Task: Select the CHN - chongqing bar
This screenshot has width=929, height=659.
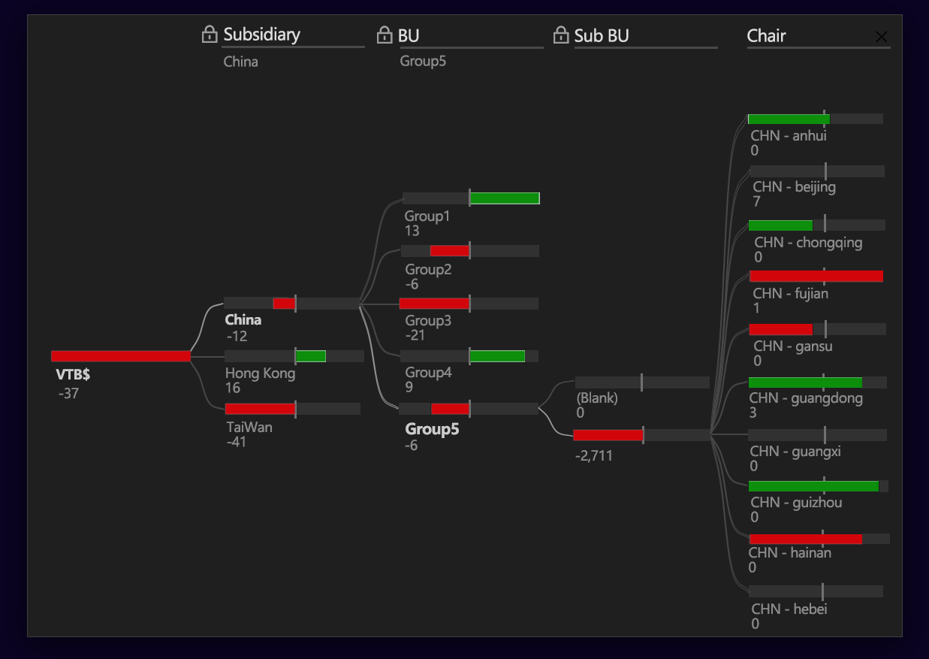Action: (x=817, y=225)
